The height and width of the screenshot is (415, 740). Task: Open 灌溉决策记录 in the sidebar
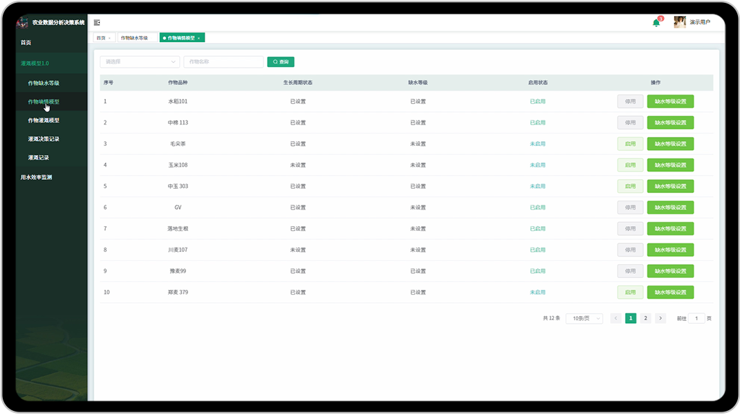(44, 139)
